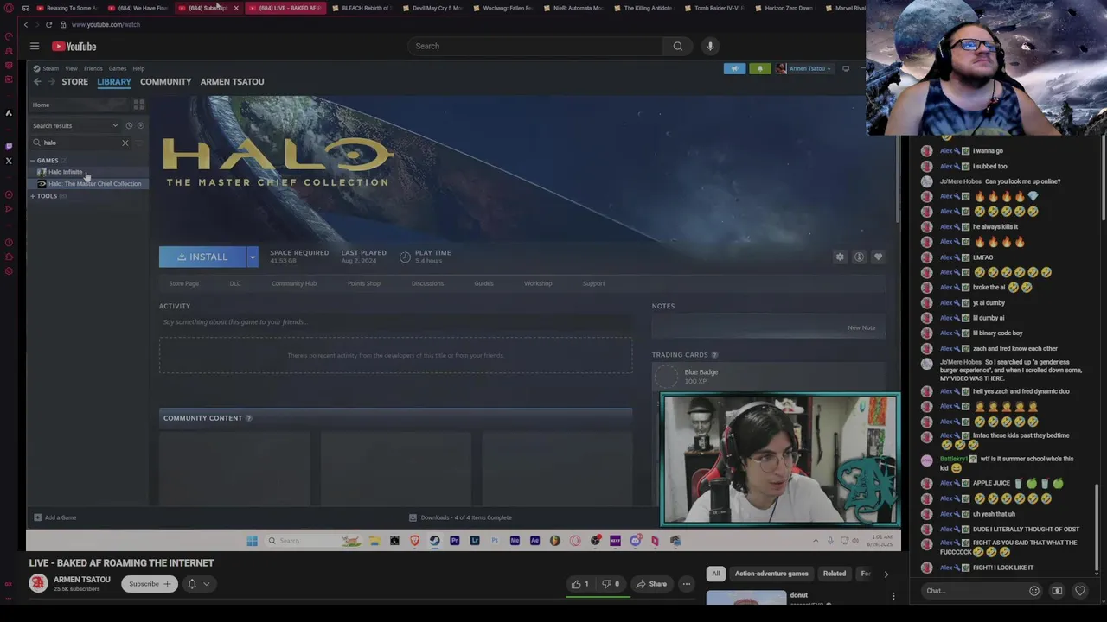Open File Explorer from taskbar
The width and height of the screenshot is (1107, 622).
374,541
